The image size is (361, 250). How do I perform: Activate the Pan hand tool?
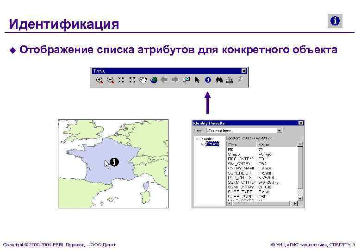[x=143, y=80]
